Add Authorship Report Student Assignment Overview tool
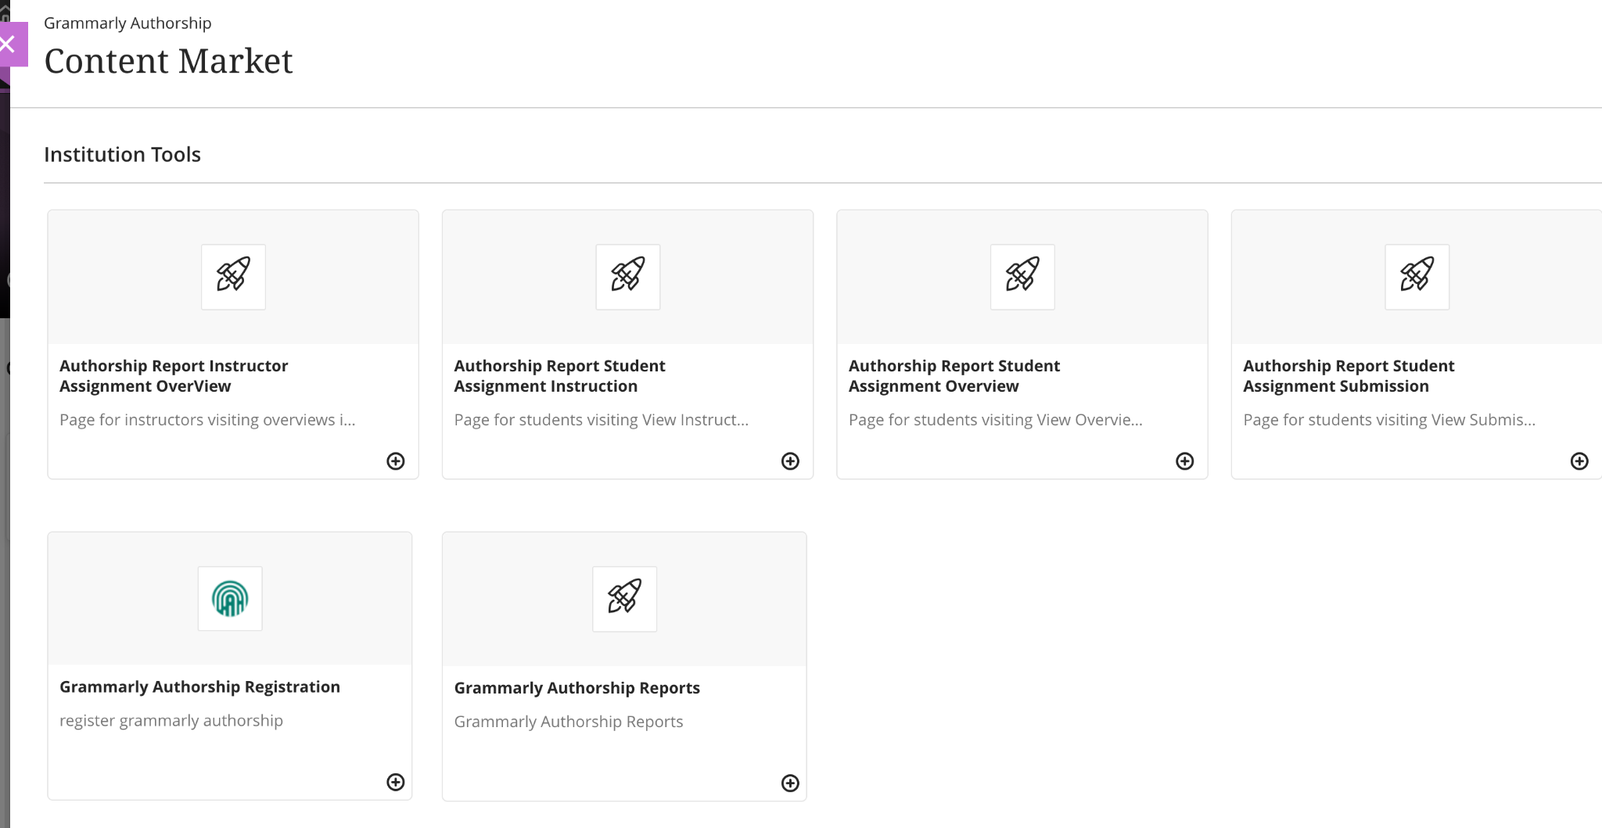This screenshot has width=1602, height=828. 1185,461
